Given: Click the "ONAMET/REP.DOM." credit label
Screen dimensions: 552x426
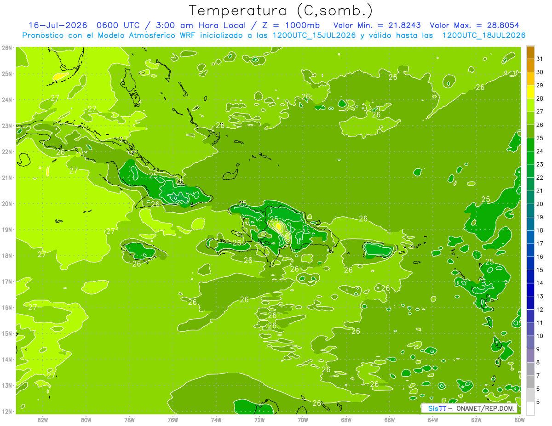Looking at the screenshot, I should coord(485,408).
